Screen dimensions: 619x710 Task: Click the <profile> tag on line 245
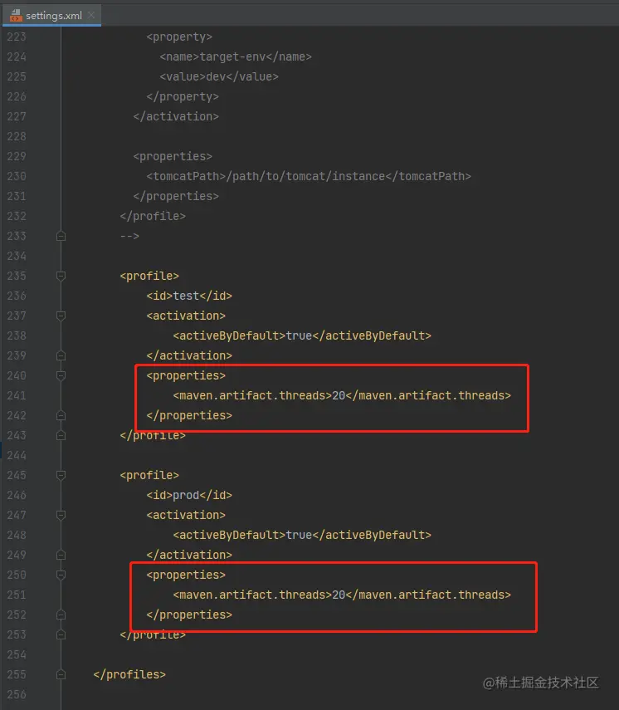coord(149,475)
